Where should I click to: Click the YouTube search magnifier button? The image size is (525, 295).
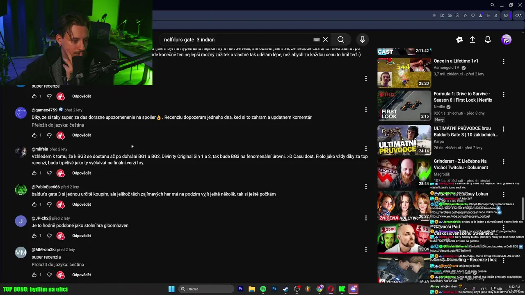coord(341,40)
